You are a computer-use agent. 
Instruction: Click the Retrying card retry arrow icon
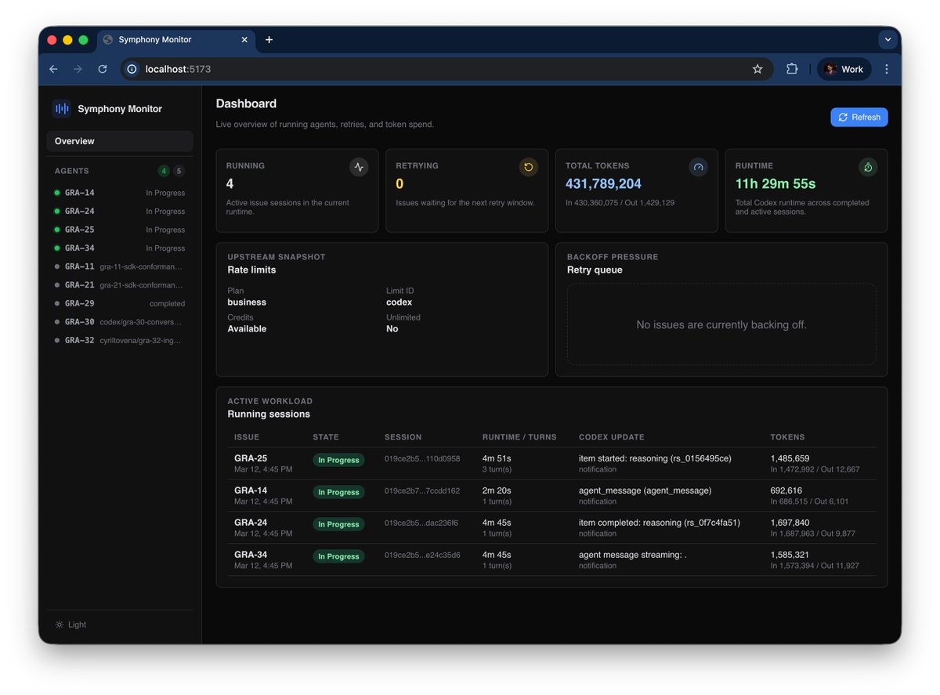(x=529, y=167)
